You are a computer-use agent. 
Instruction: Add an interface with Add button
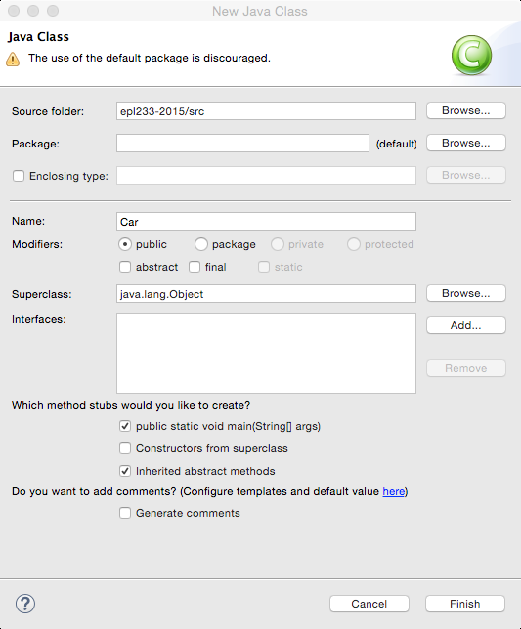pyautogui.click(x=465, y=325)
